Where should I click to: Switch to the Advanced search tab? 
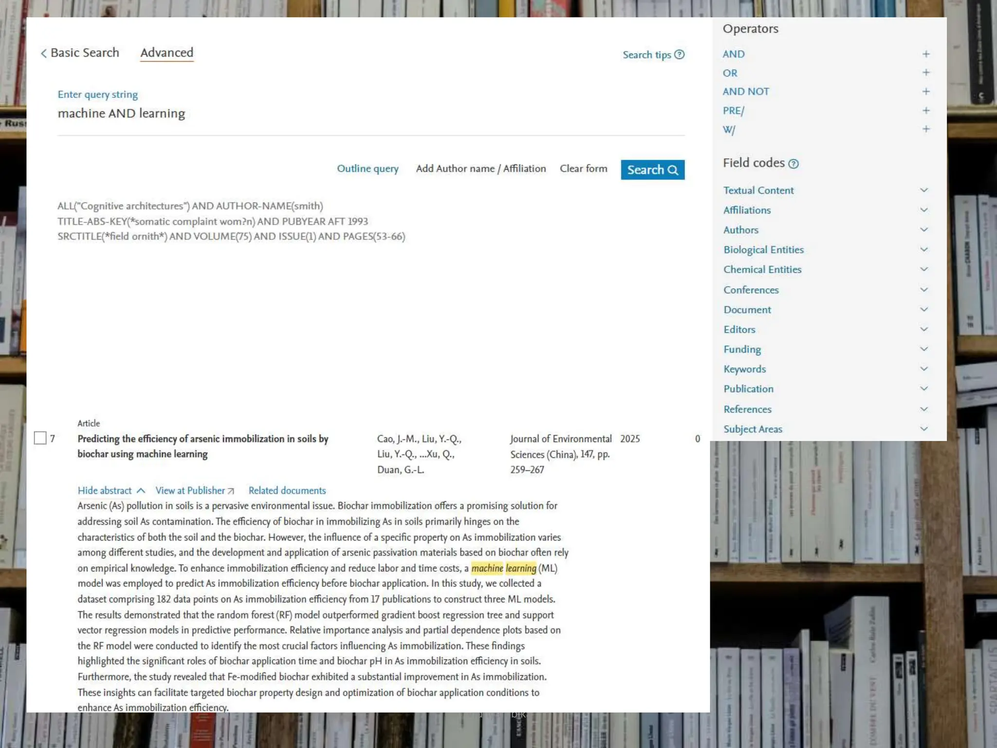point(166,53)
